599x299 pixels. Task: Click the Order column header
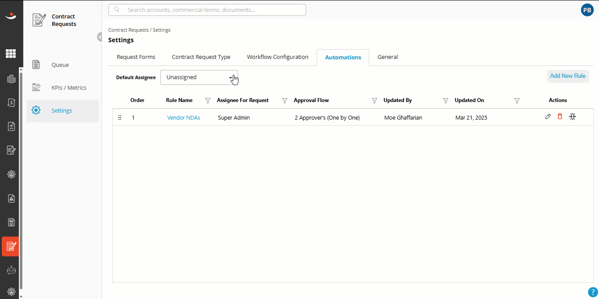(x=137, y=100)
